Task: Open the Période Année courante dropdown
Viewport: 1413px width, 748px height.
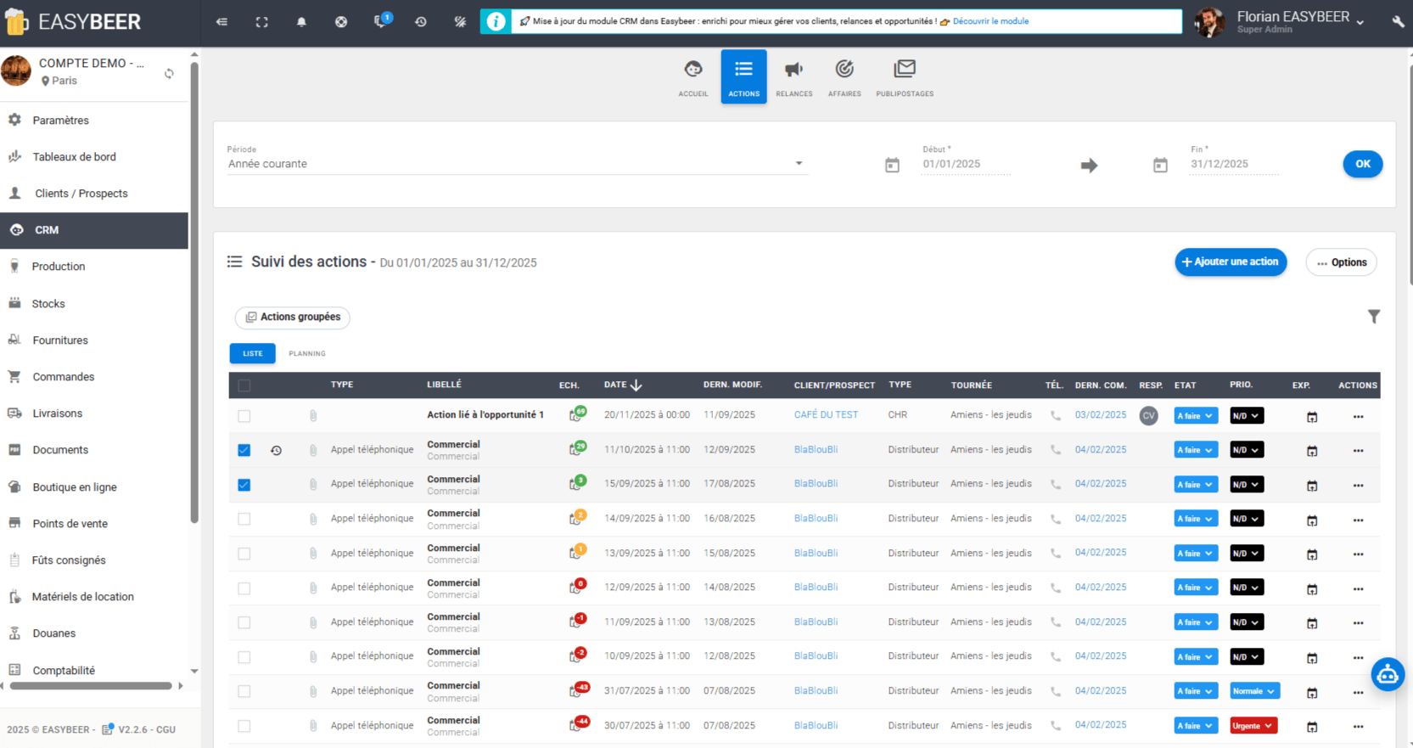Action: click(x=517, y=164)
